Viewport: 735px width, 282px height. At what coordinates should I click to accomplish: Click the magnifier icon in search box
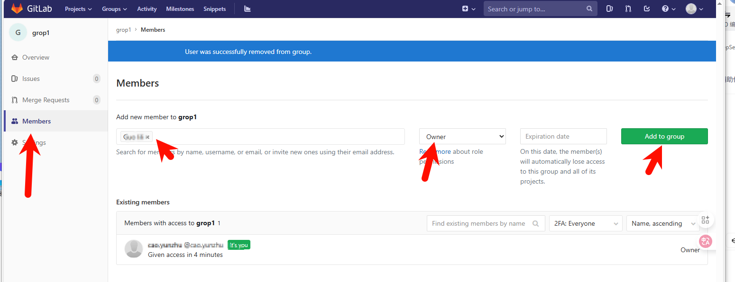tap(589, 9)
